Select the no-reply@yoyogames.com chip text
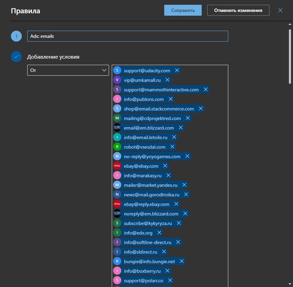The width and height of the screenshot is (293, 287). click(152, 156)
